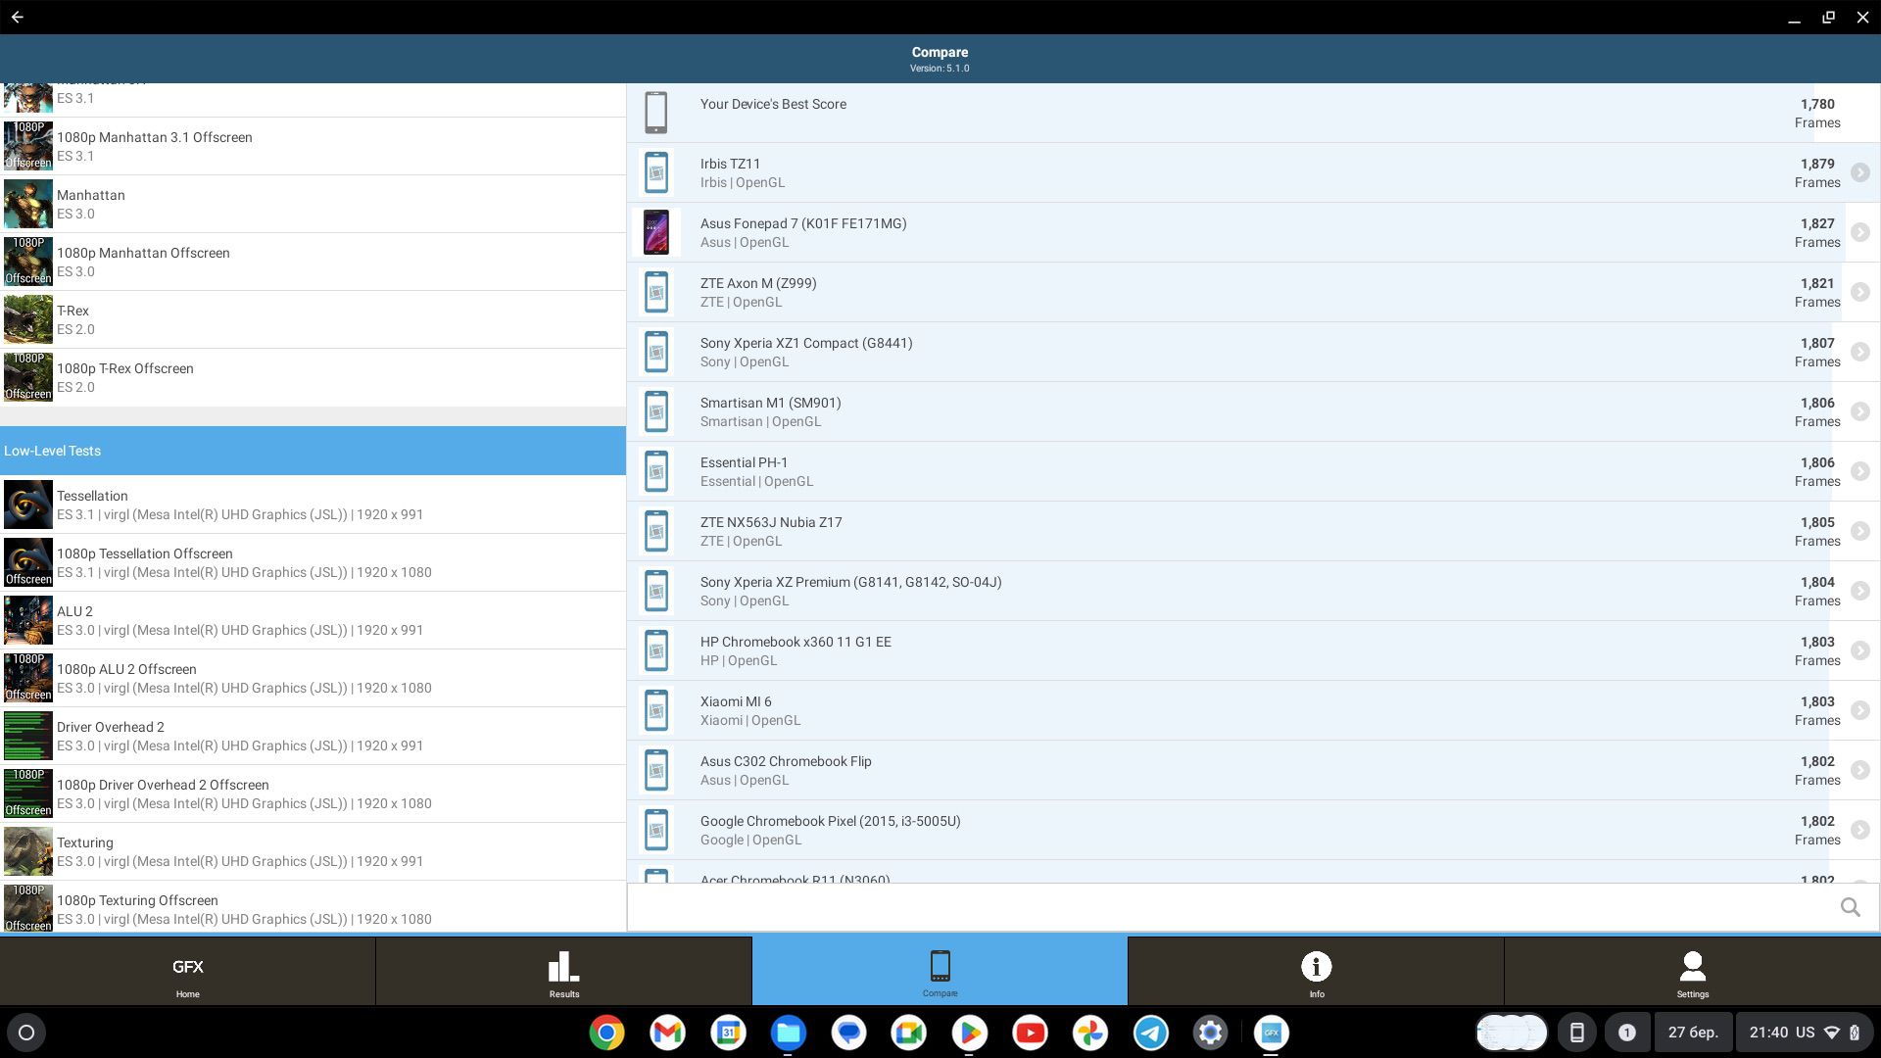Open Essential PH-1 details arrow
This screenshot has width=1881, height=1058.
coord(1859,471)
